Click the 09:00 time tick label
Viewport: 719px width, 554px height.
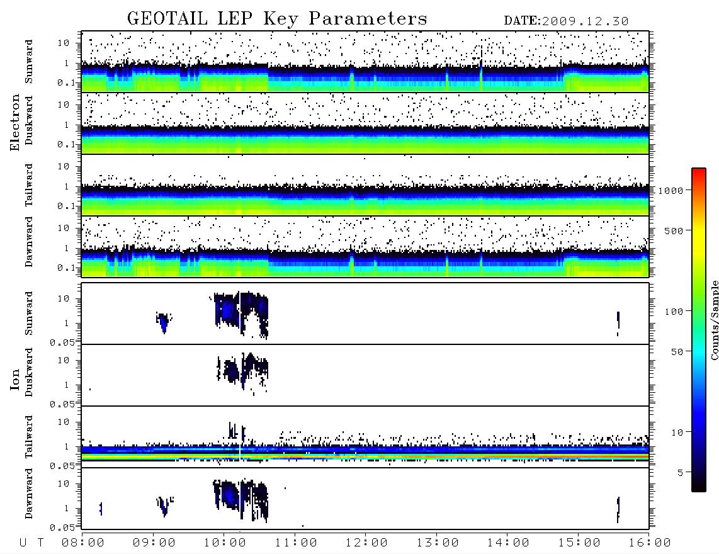154,543
